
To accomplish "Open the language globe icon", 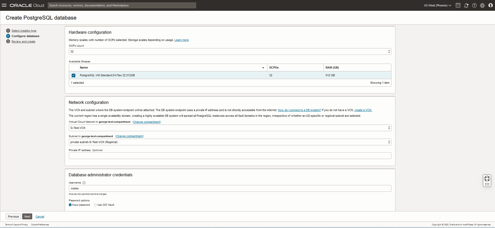I will pos(482,5).
